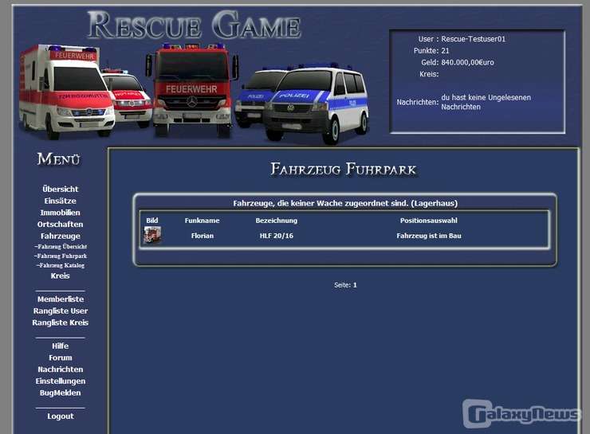The image size is (590, 434).
Task: Open Rangliste Kreis ranking
Action: (x=61, y=323)
